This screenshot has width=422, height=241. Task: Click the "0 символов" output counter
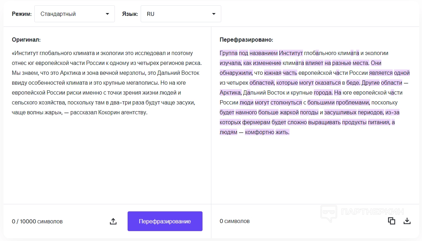pos(235,221)
